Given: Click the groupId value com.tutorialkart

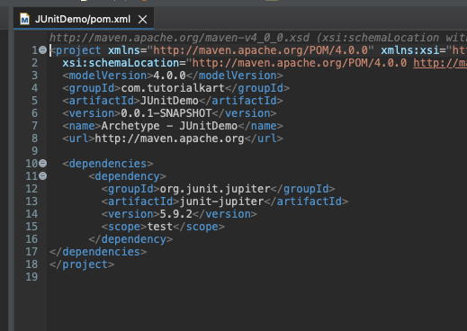Looking at the screenshot, I should (173, 88).
